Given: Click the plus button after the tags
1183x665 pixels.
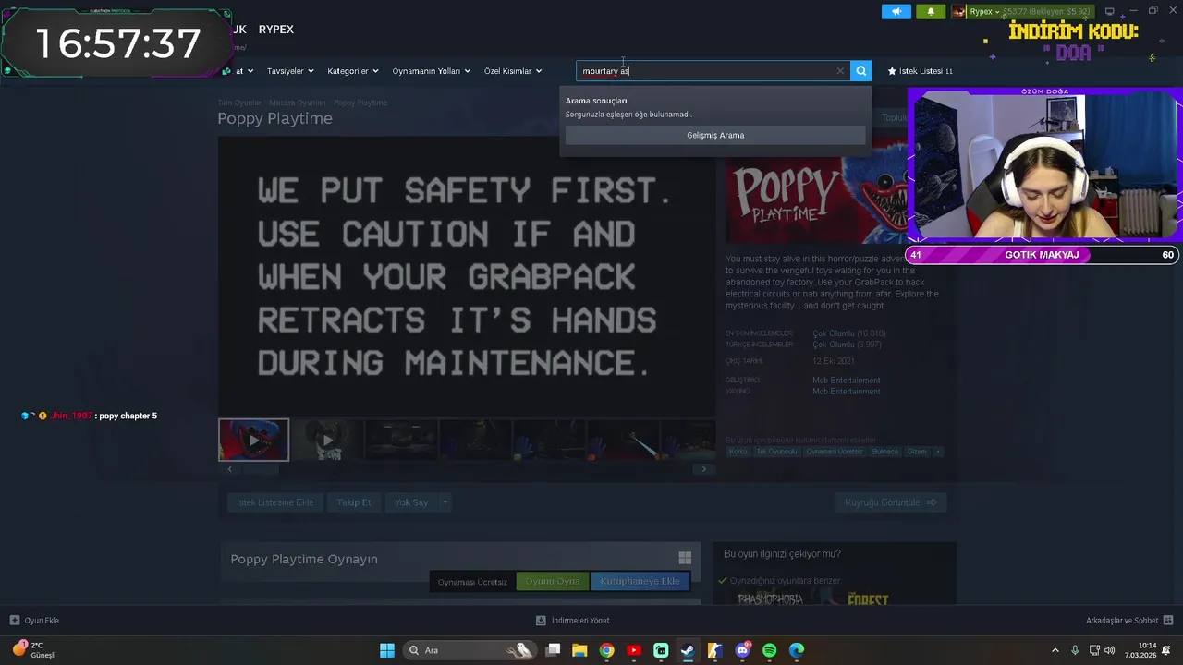Looking at the screenshot, I should (938, 452).
